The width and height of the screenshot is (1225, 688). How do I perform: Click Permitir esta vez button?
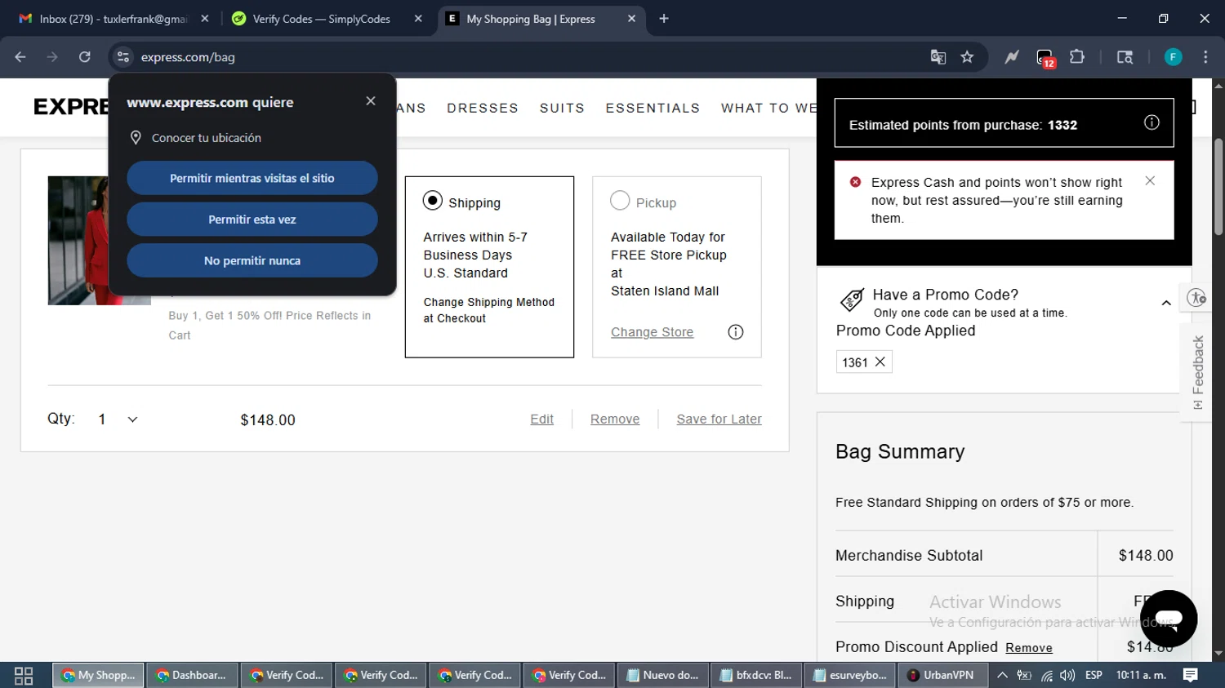[252, 220]
